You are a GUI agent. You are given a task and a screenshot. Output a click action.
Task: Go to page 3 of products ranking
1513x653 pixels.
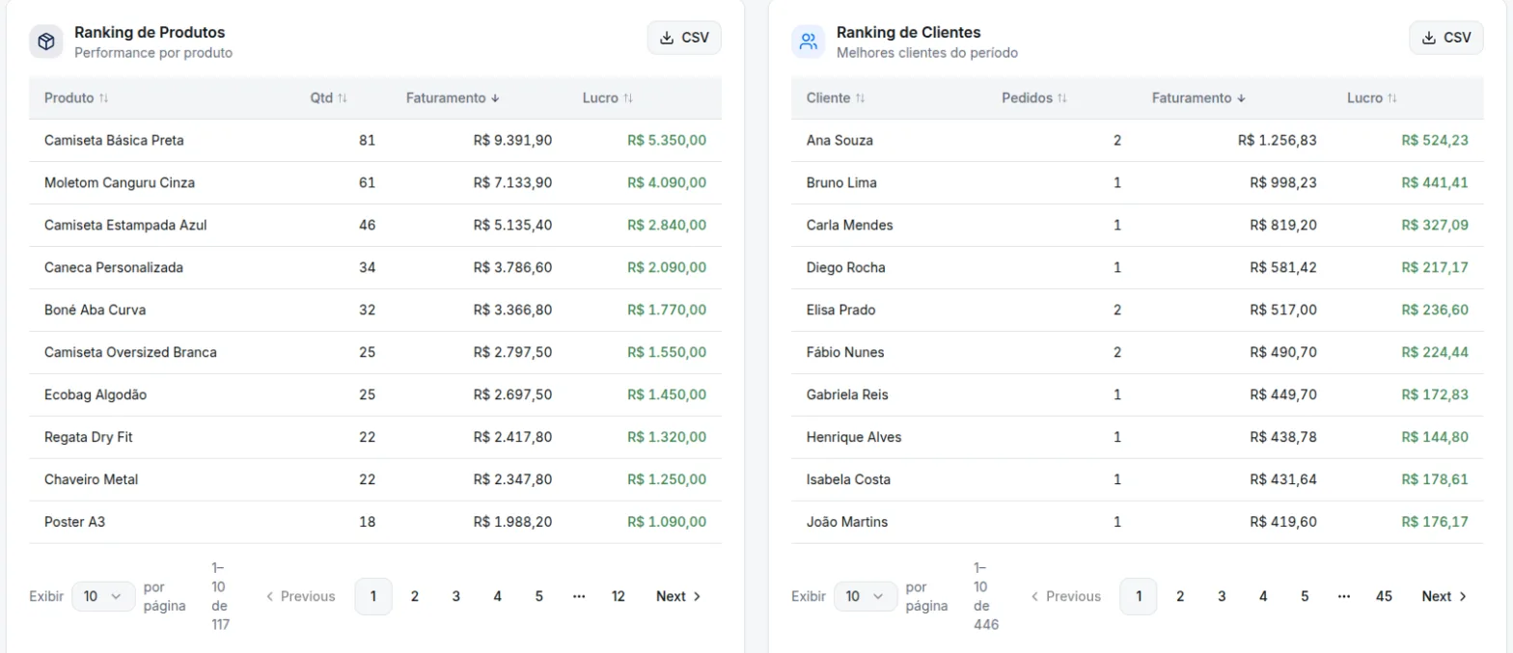click(456, 596)
